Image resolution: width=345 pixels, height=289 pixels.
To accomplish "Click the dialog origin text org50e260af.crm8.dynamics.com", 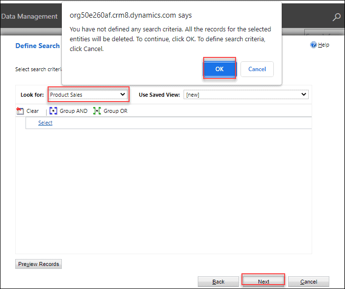I will tap(123, 15).
